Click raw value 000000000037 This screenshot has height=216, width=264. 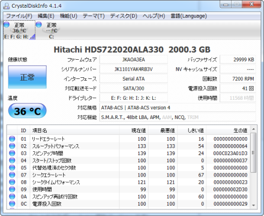coord(230,161)
